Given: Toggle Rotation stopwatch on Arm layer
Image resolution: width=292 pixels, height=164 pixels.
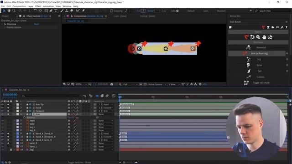Looking at the screenshot, I should coord(24,118).
